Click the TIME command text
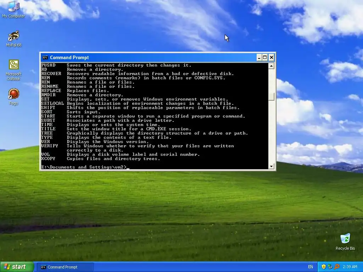Viewport: 363px width, 272px height. click(x=47, y=124)
